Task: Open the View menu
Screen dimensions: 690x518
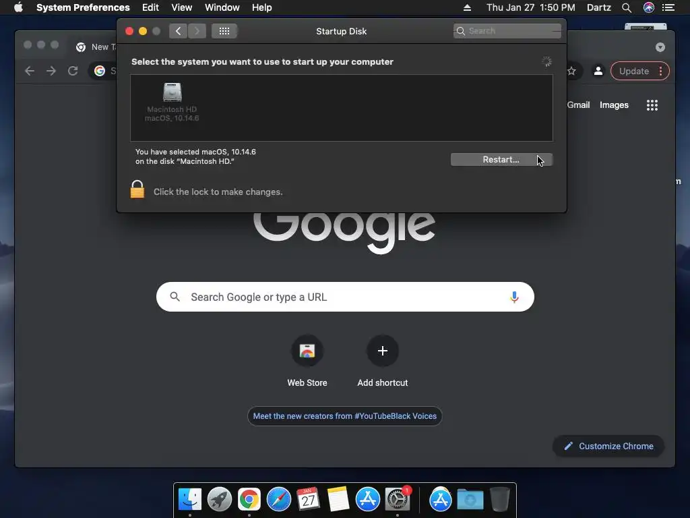Action: tap(182, 7)
